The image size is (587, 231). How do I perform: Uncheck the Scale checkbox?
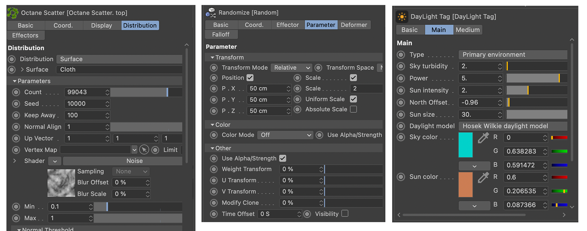point(353,78)
